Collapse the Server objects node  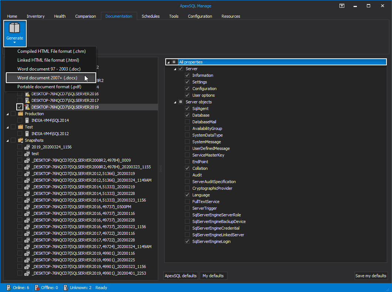coord(175,102)
